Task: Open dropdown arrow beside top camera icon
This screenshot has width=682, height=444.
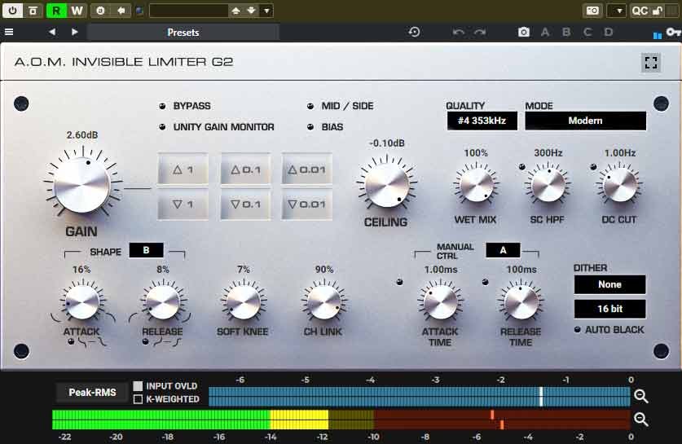Action: tap(618, 11)
